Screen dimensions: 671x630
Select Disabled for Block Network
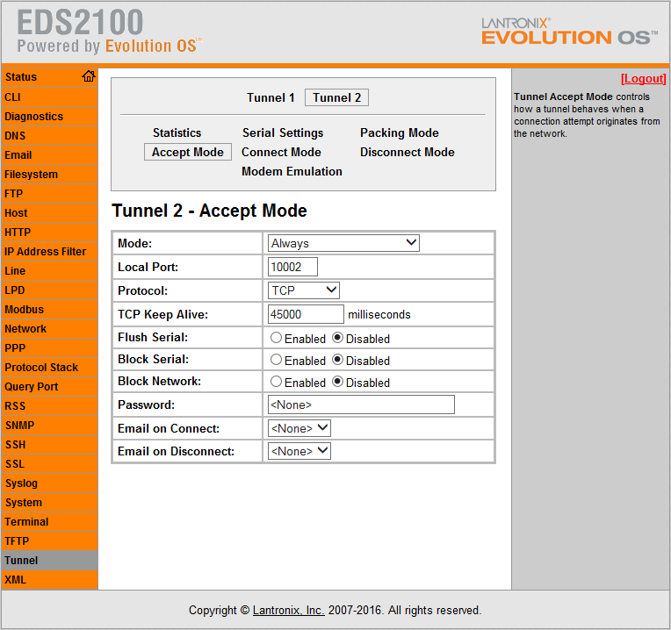tap(337, 382)
